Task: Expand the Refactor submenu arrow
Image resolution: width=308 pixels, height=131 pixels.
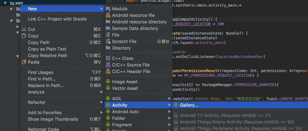Action: (x=101, y=102)
